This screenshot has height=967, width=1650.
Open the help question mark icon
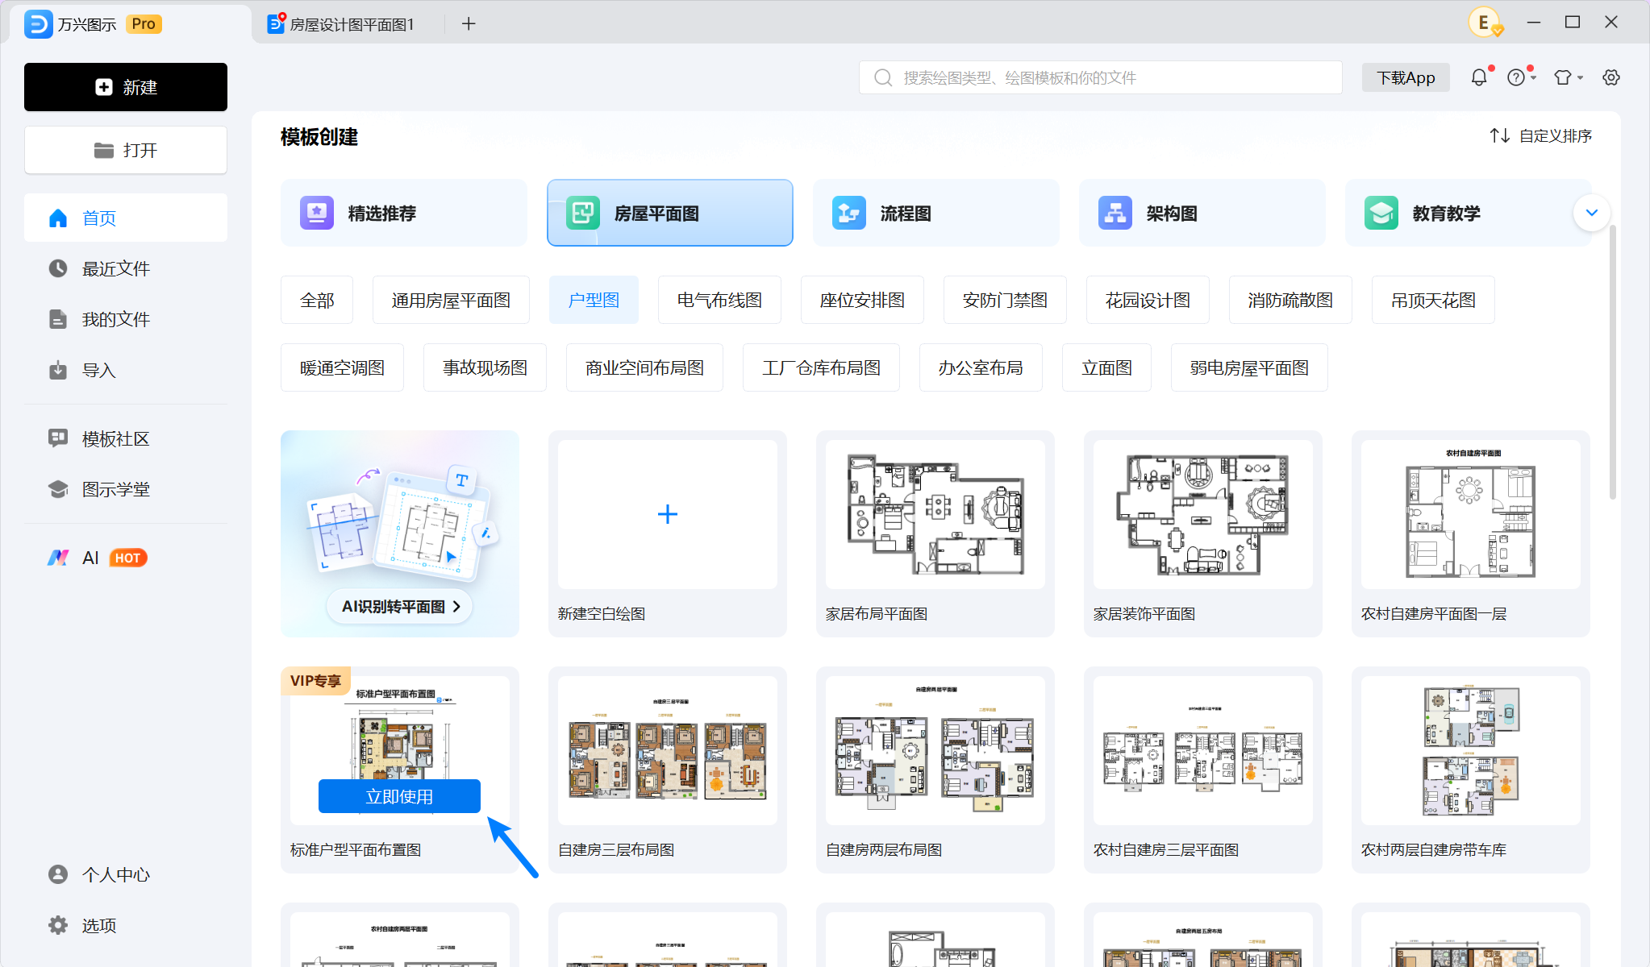pos(1516,77)
